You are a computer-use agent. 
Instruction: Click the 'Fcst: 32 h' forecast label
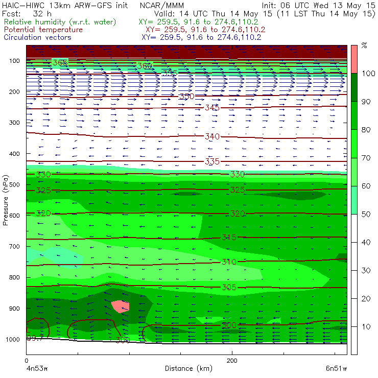click(x=27, y=13)
